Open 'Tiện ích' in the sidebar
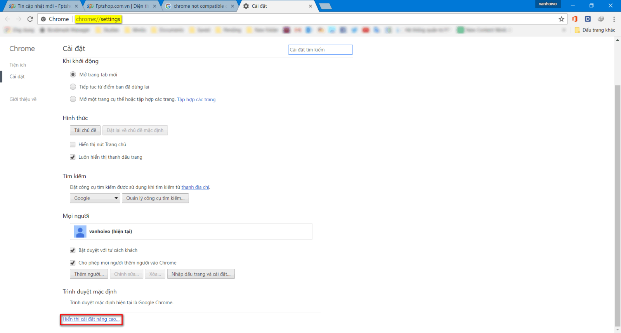 click(18, 65)
